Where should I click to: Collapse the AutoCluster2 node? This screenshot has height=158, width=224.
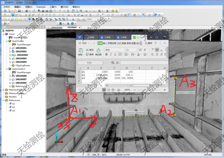(7, 69)
